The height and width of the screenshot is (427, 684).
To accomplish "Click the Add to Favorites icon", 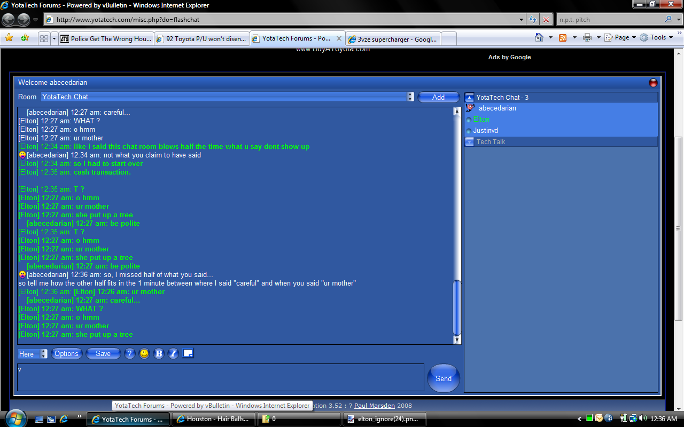I will (x=25, y=38).
